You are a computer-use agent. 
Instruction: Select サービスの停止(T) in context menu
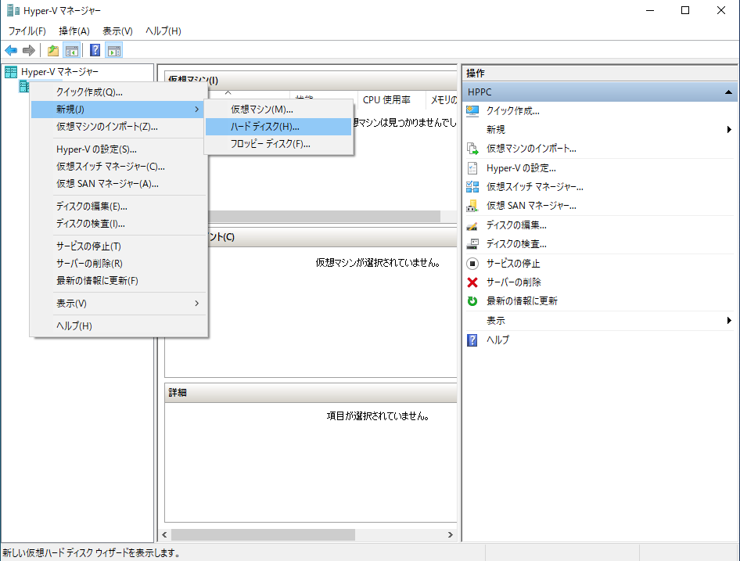tap(118, 246)
